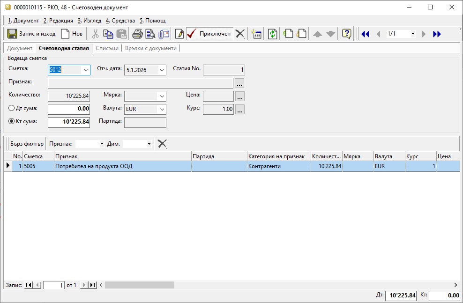This screenshot has height=303, width=463.
Task: Jump to the last record in toolbar
Action: tap(437, 34)
